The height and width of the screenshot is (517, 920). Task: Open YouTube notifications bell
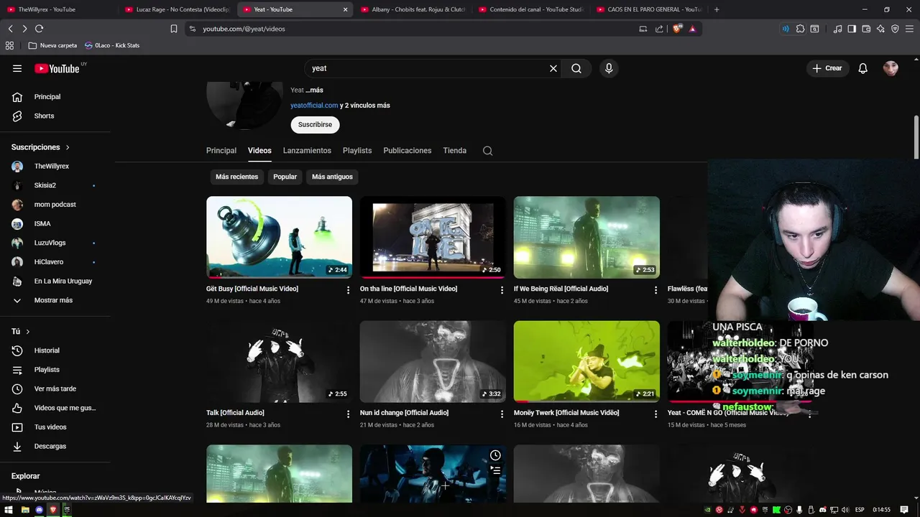pyautogui.click(x=863, y=68)
